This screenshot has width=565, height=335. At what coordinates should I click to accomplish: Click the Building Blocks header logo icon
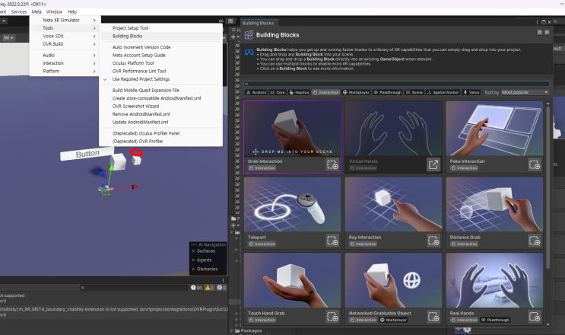click(x=249, y=35)
